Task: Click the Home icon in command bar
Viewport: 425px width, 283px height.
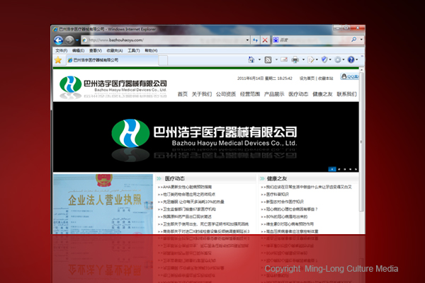Action: [251, 59]
